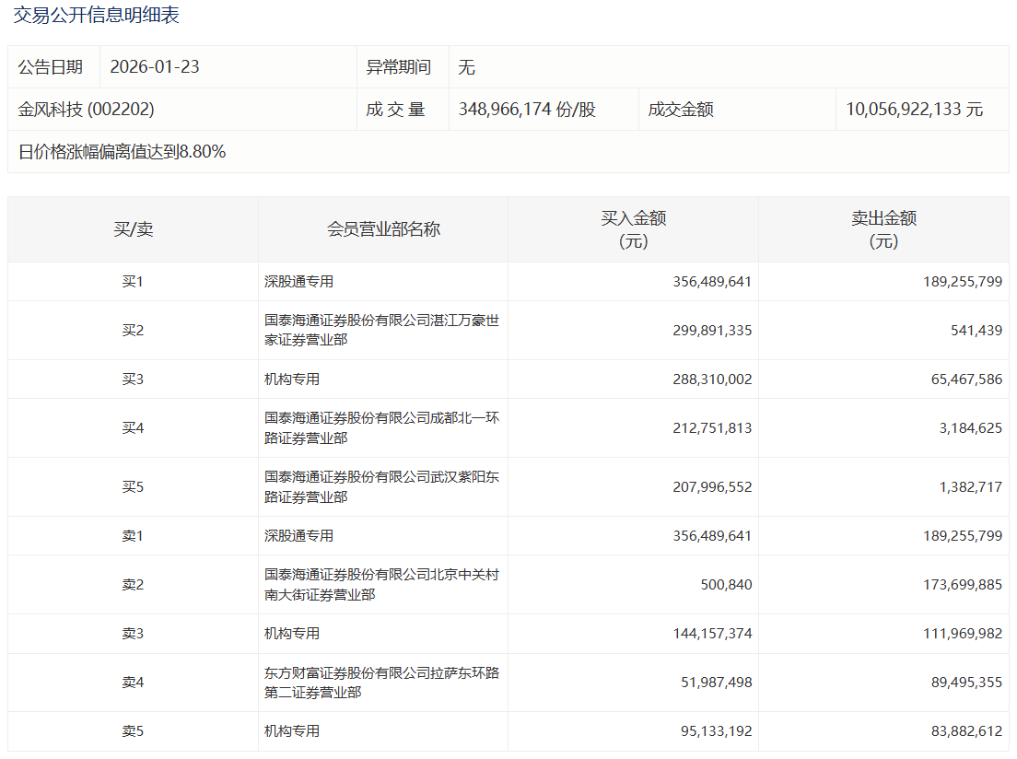Click the 买/卖 column header

pos(133,229)
